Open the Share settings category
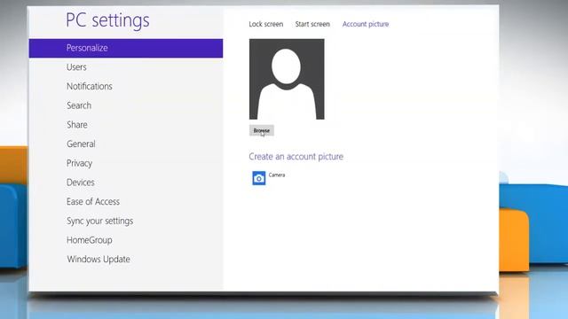568x319 pixels. [x=77, y=125]
